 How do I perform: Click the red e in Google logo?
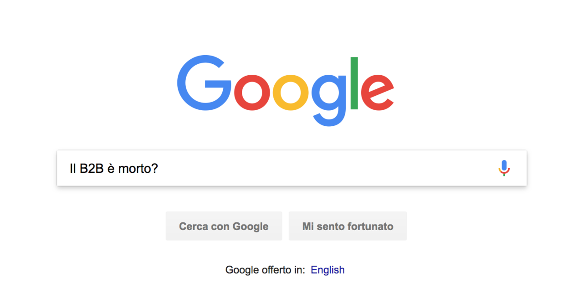click(377, 92)
